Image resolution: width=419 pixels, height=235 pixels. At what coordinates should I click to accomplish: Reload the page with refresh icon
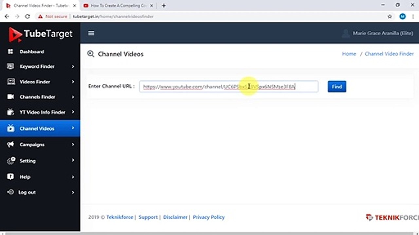pyautogui.click(x=27, y=16)
